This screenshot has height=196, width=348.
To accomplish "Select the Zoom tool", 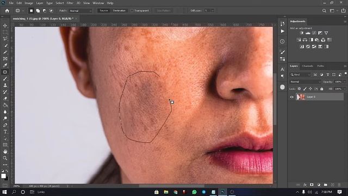I will [x=5, y=158].
